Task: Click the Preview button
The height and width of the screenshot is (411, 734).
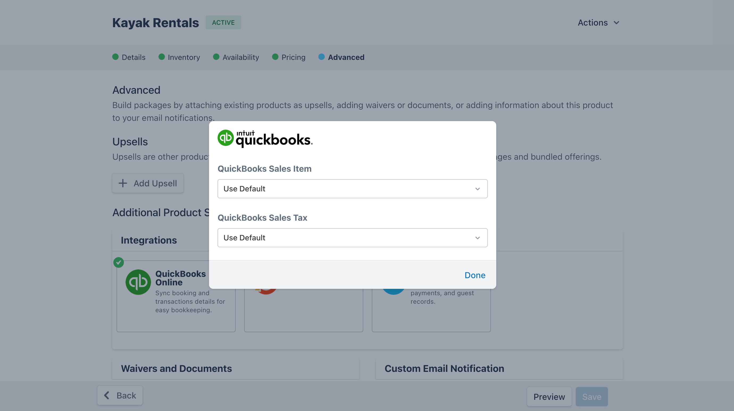Action: (x=549, y=396)
